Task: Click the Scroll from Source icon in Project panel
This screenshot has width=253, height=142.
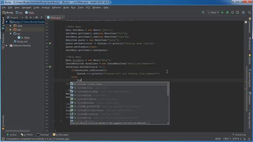Action: 26,17
